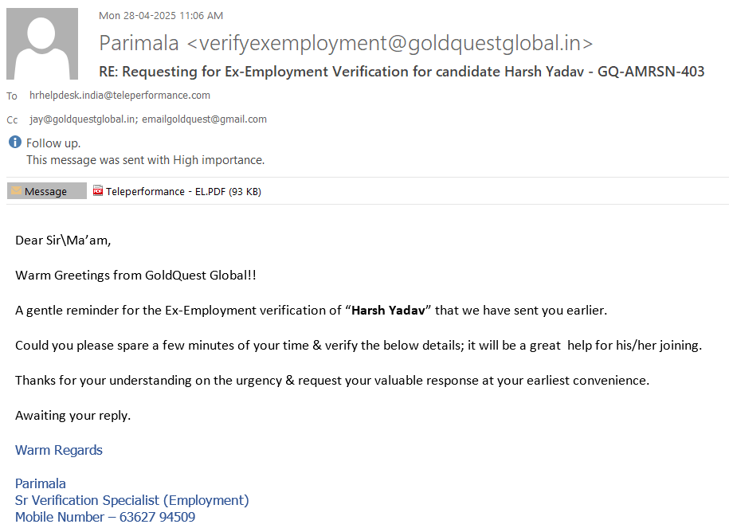Viewport: 729px width, 532px height.
Task: Click the sender's avatar placeholder picture
Action: click(x=42, y=44)
